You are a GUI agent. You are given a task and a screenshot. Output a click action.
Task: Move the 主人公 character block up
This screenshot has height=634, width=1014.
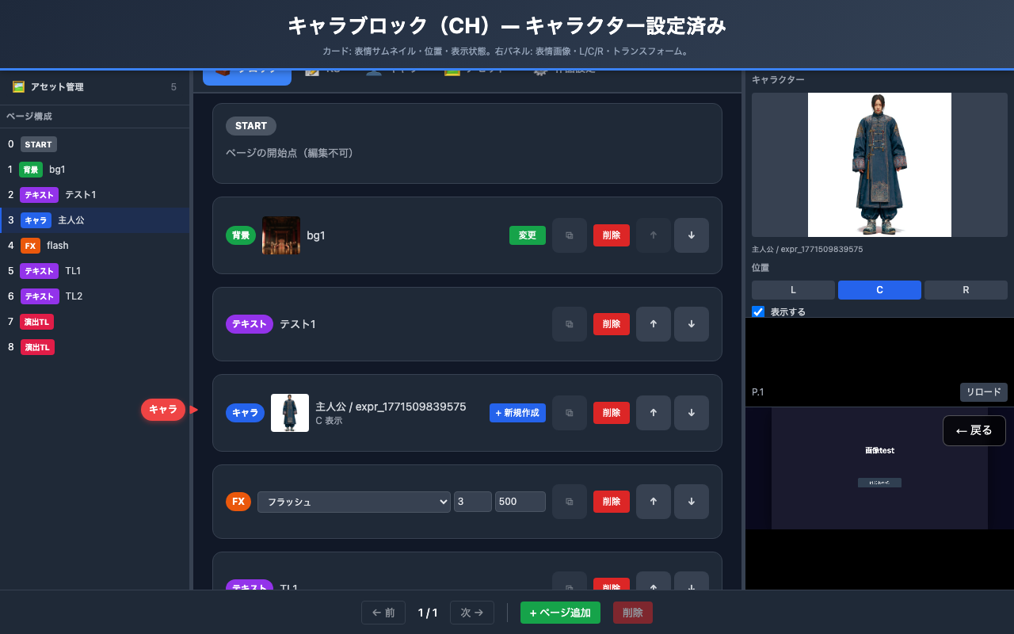click(654, 413)
